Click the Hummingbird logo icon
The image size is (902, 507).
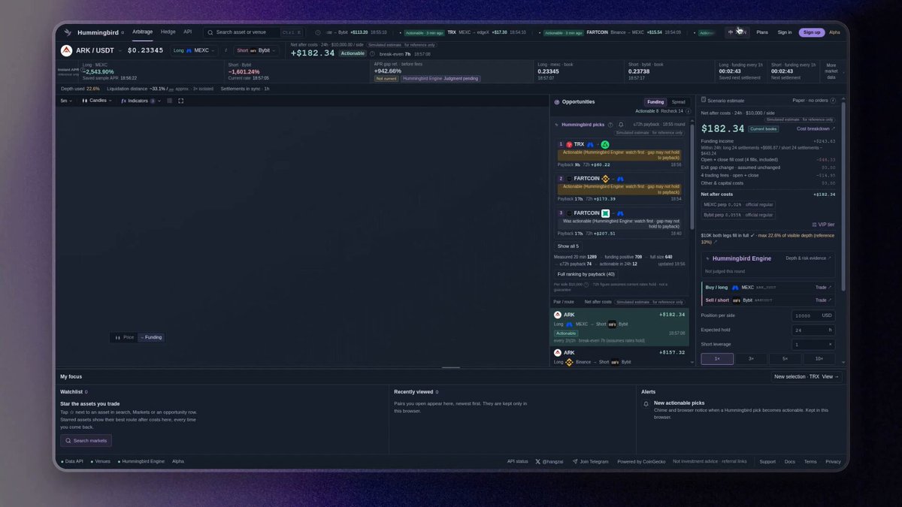point(67,32)
